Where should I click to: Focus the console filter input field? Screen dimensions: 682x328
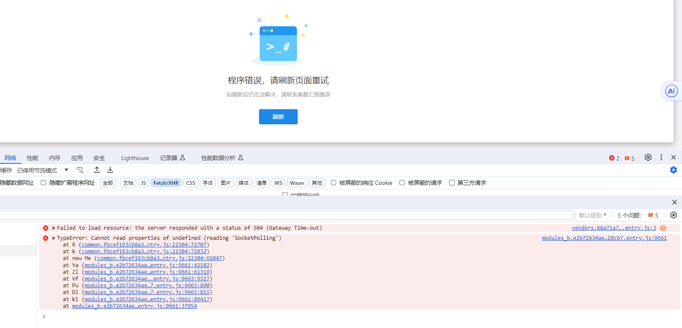pyautogui.click(x=287, y=215)
